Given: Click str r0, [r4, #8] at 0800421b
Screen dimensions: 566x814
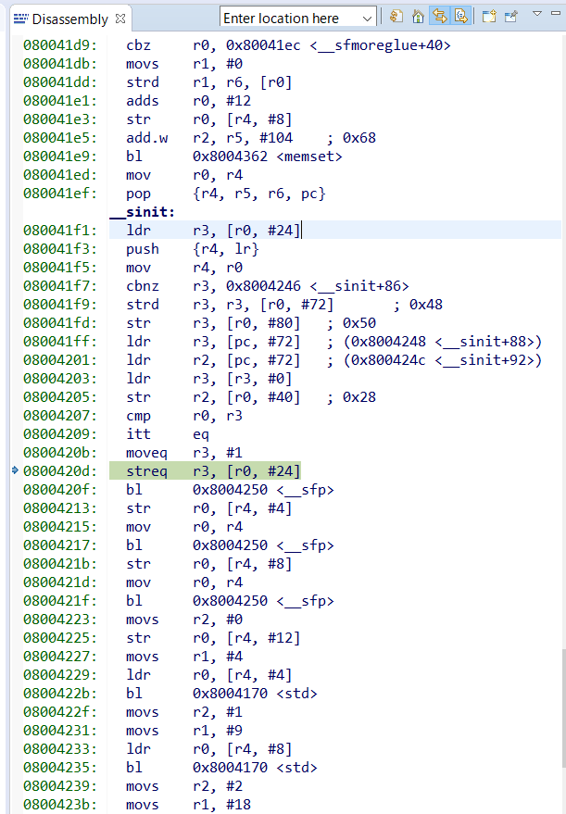Looking at the screenshot, I should click(x=208, y=564).
